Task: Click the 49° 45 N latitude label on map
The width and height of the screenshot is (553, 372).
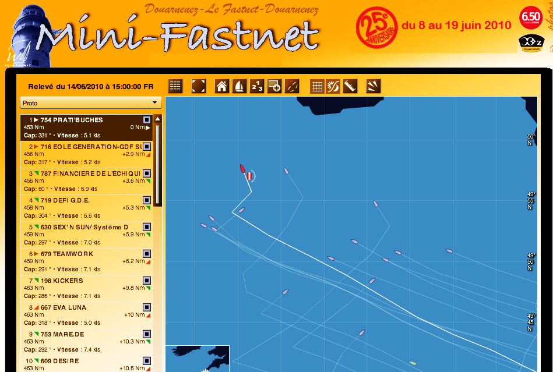Action: click(531, 323)
